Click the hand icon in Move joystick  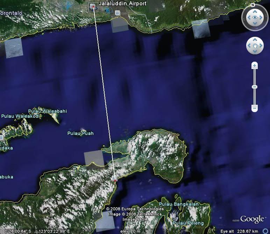[x=255, y=46]
